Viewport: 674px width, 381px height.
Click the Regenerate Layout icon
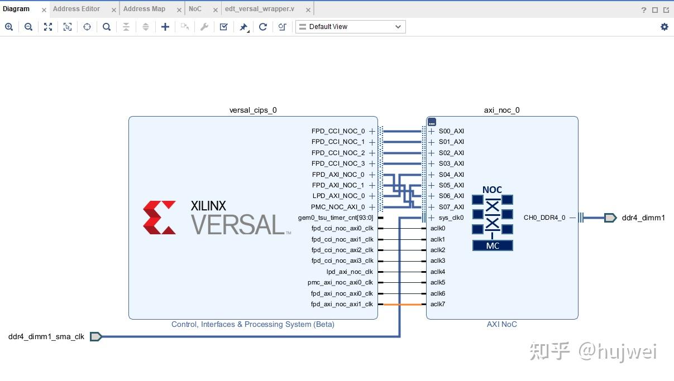[x=263, y=26]
